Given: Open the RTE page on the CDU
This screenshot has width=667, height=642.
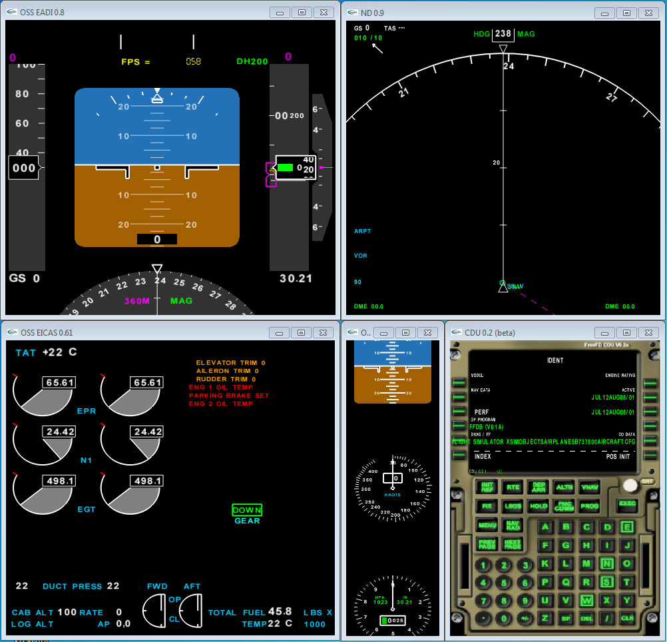Looking at the screenshot, I should tap(513, 487).
